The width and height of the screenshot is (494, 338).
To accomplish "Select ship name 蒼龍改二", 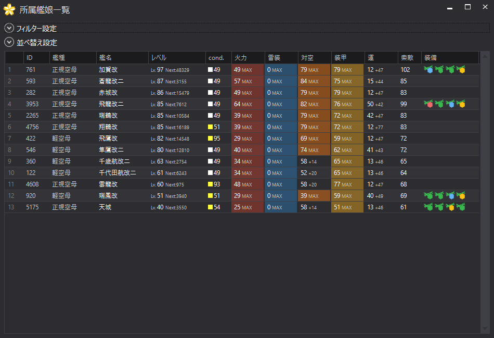I will click(x=111, y=81).
